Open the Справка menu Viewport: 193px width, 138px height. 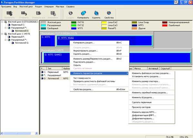pyautogui.click(x=70, y=7)
